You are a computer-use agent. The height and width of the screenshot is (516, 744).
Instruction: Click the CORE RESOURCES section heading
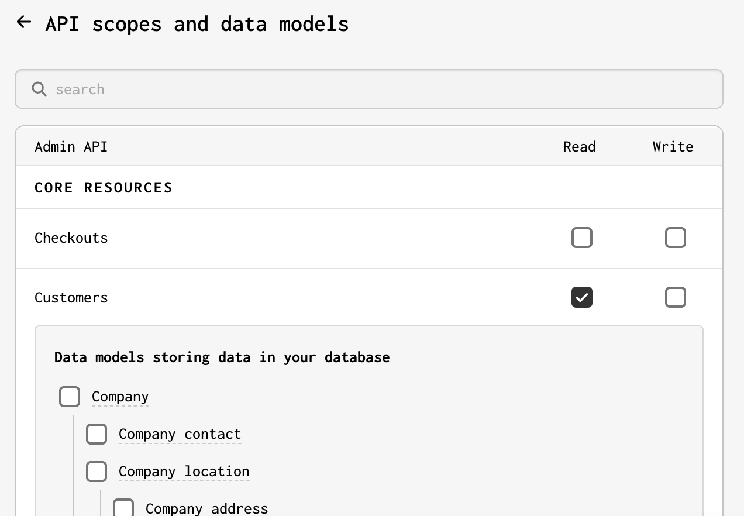[104, 188]
